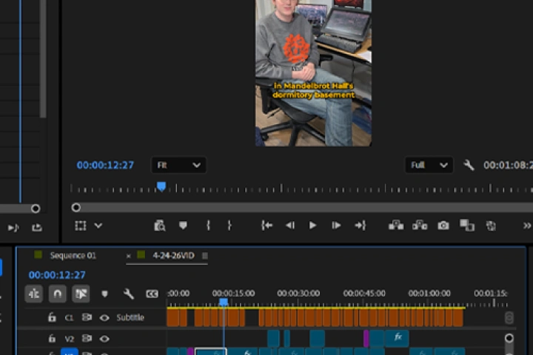Click the Extract button
Screen dimensions: 533x355
[420, 226]
